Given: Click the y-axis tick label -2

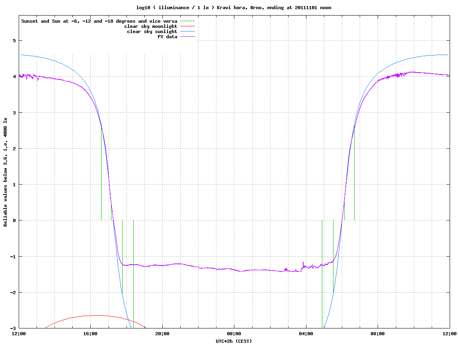Looking at the screenshot, I should 13,293.
